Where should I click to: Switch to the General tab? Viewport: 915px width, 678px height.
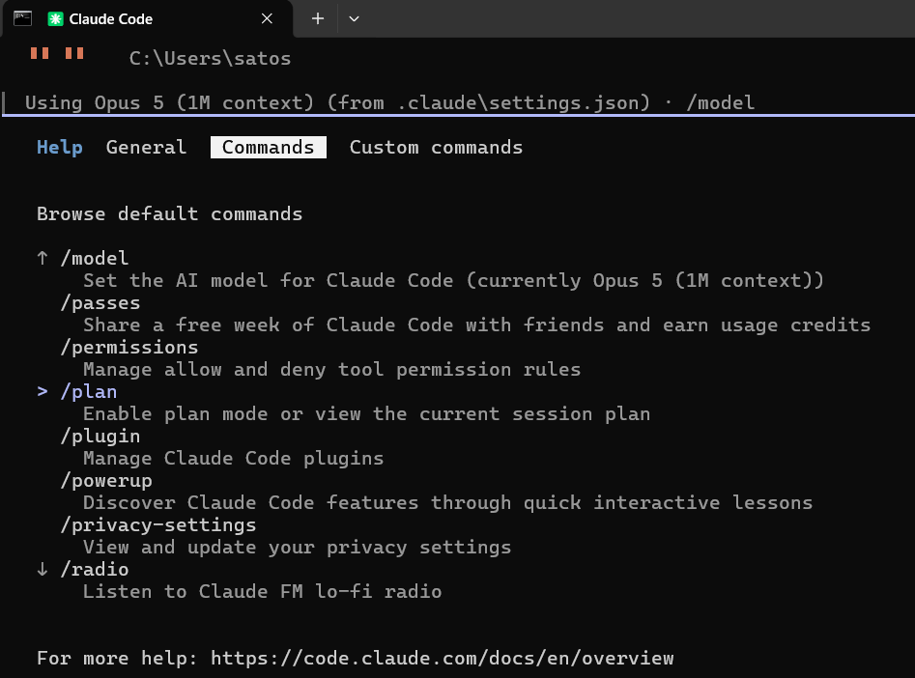tap(146, 147)
